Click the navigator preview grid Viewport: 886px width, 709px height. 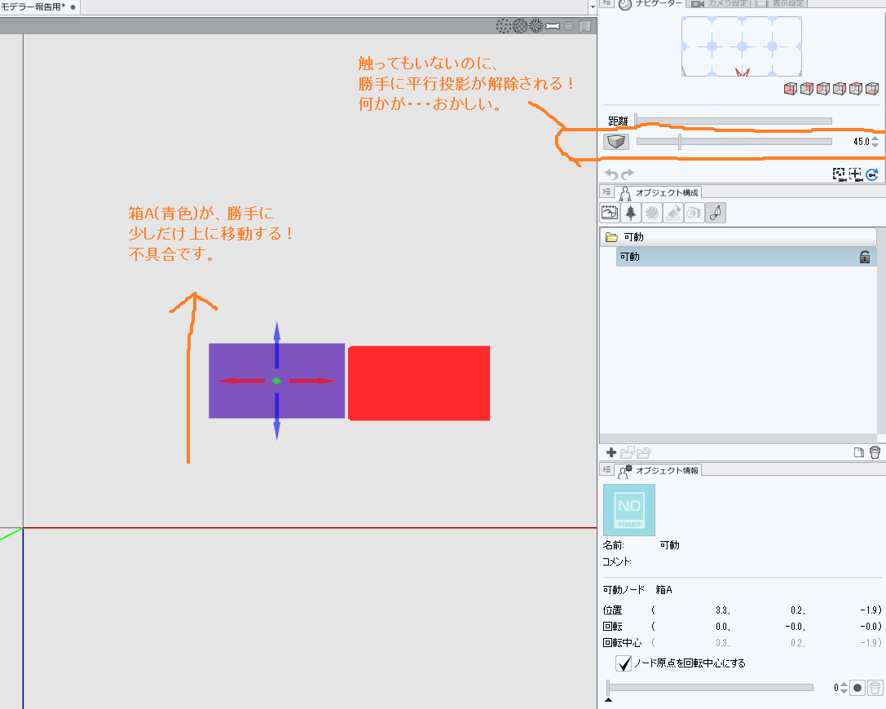point(742,46)
